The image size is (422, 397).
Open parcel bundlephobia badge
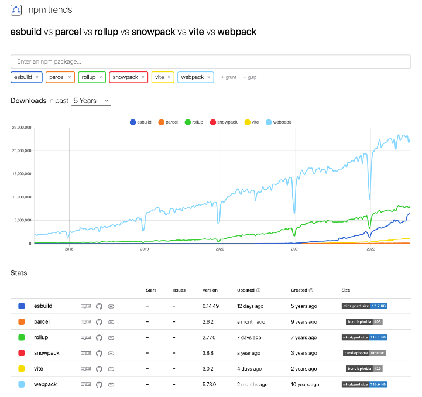(365, 321)
